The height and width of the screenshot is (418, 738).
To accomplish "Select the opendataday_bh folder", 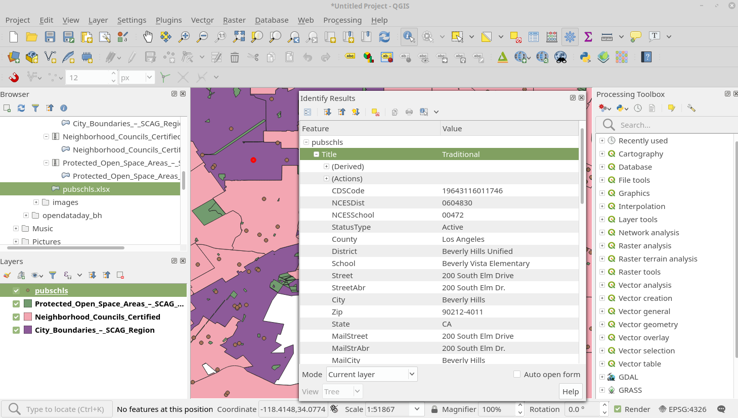I will pos(72,215).
